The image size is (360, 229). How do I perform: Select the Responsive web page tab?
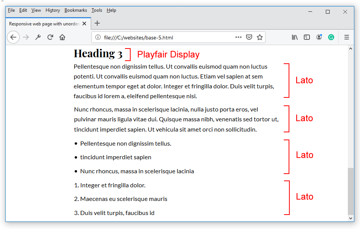[48, 24]
